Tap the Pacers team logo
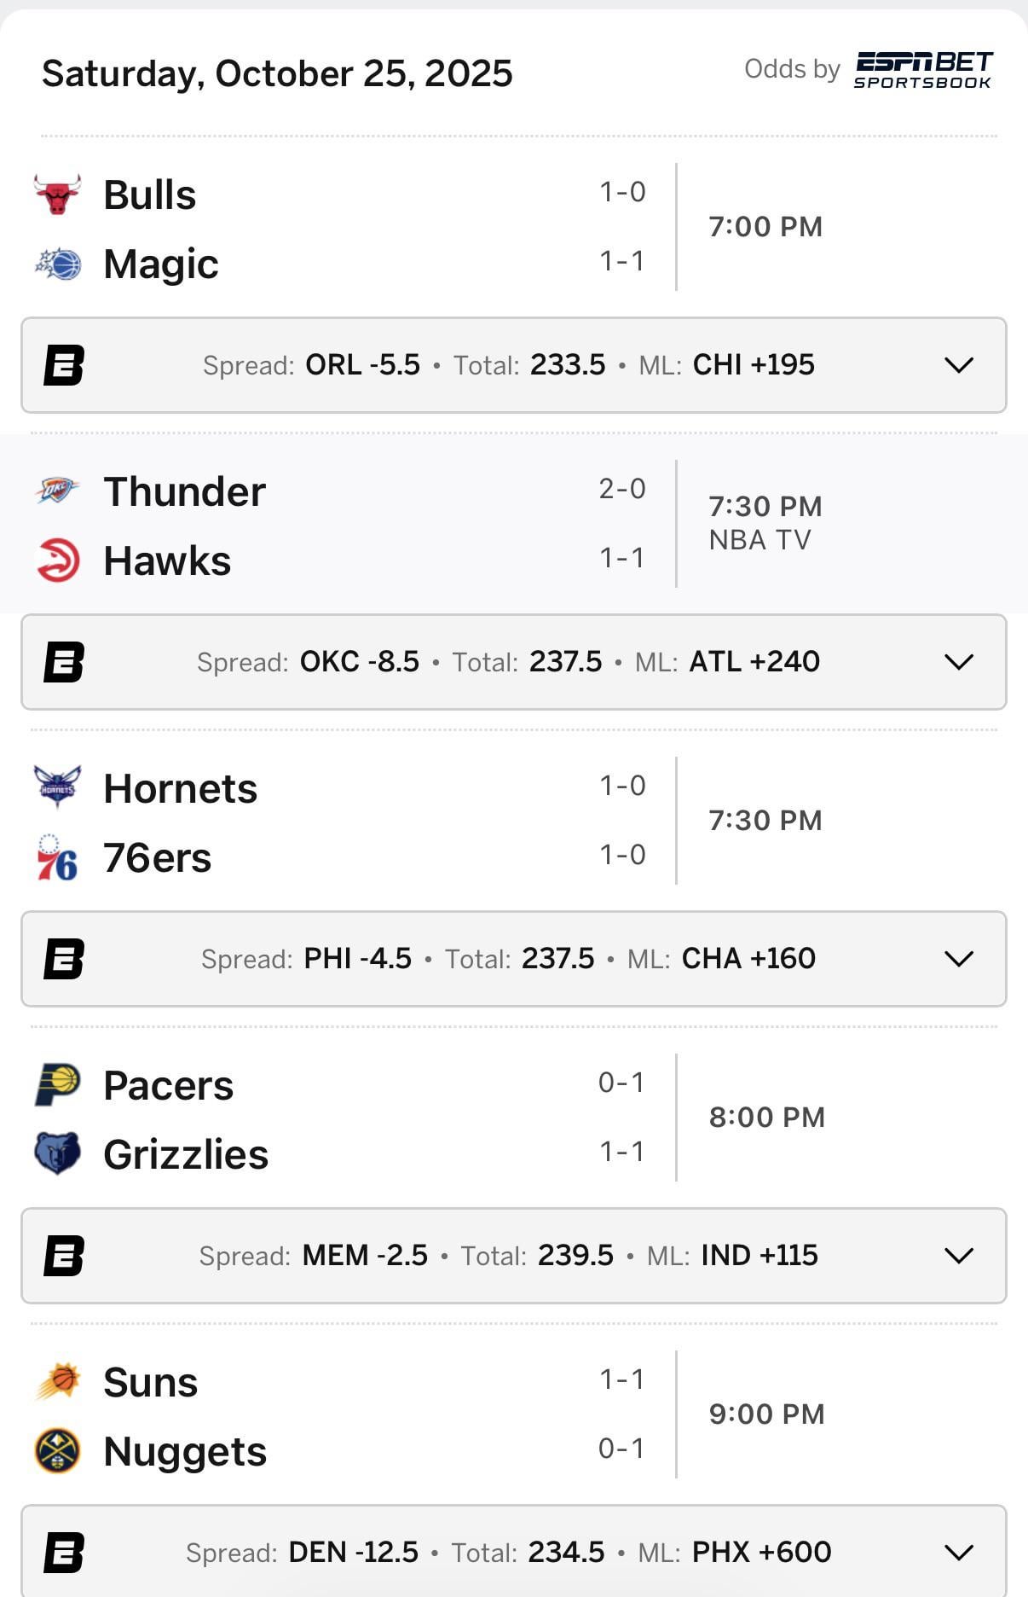 (58, 1084)
